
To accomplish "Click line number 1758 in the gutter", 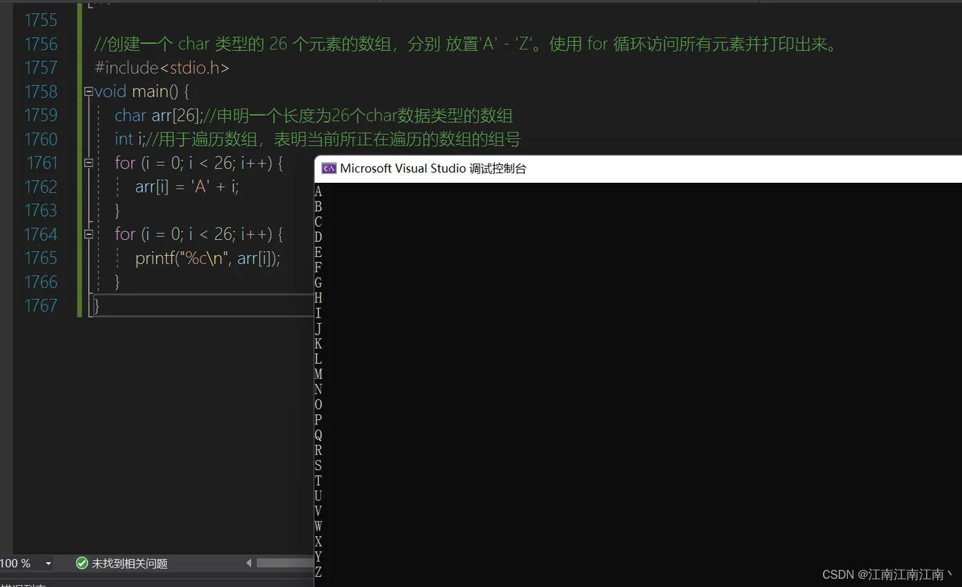I will pyautogui.click(x=41, y=91).
